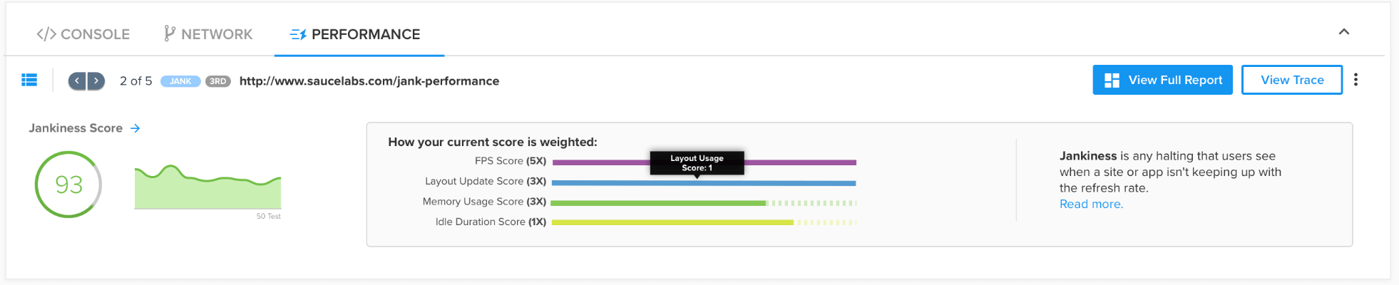Screen dimensions: 1399x285
Task: Go to previous page result arrow
Action: [x=77, y=81]
